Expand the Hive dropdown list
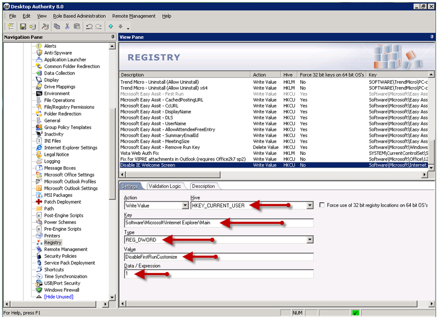The width and height of the screenshot is (438, 319). 310,206
